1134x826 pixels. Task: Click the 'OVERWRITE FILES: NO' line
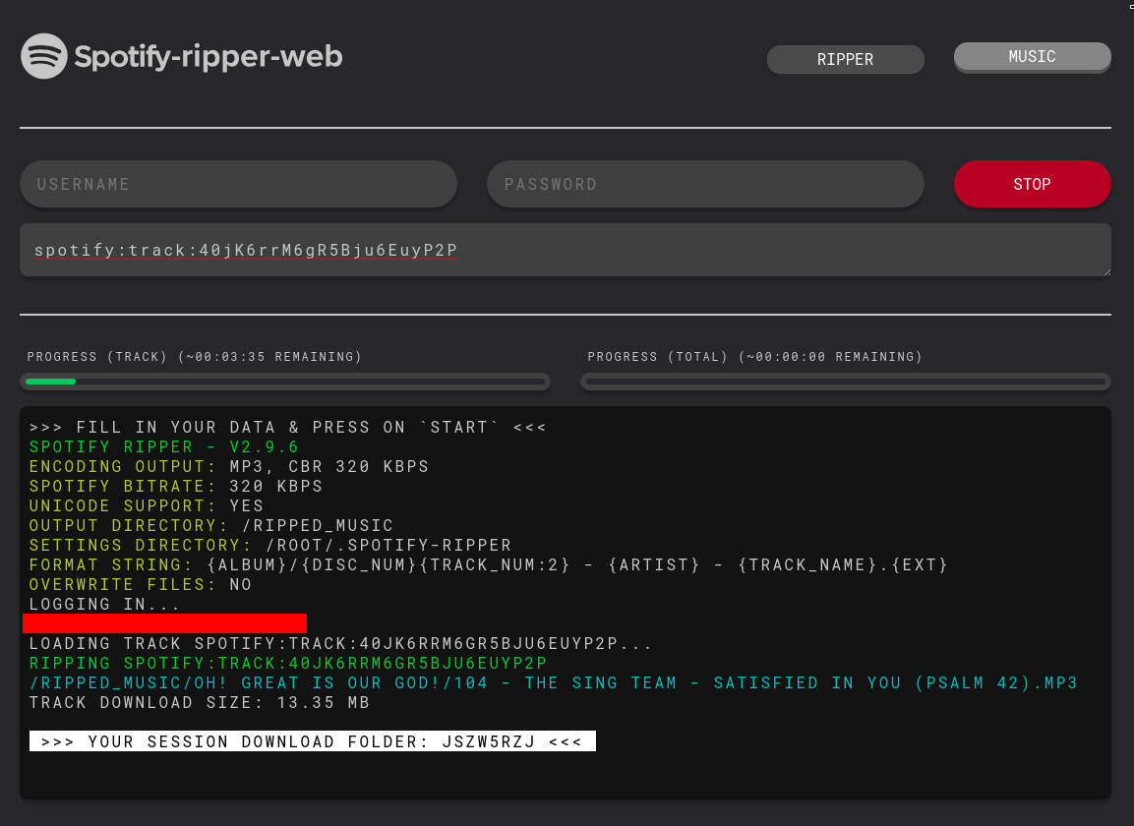(141, 584)
